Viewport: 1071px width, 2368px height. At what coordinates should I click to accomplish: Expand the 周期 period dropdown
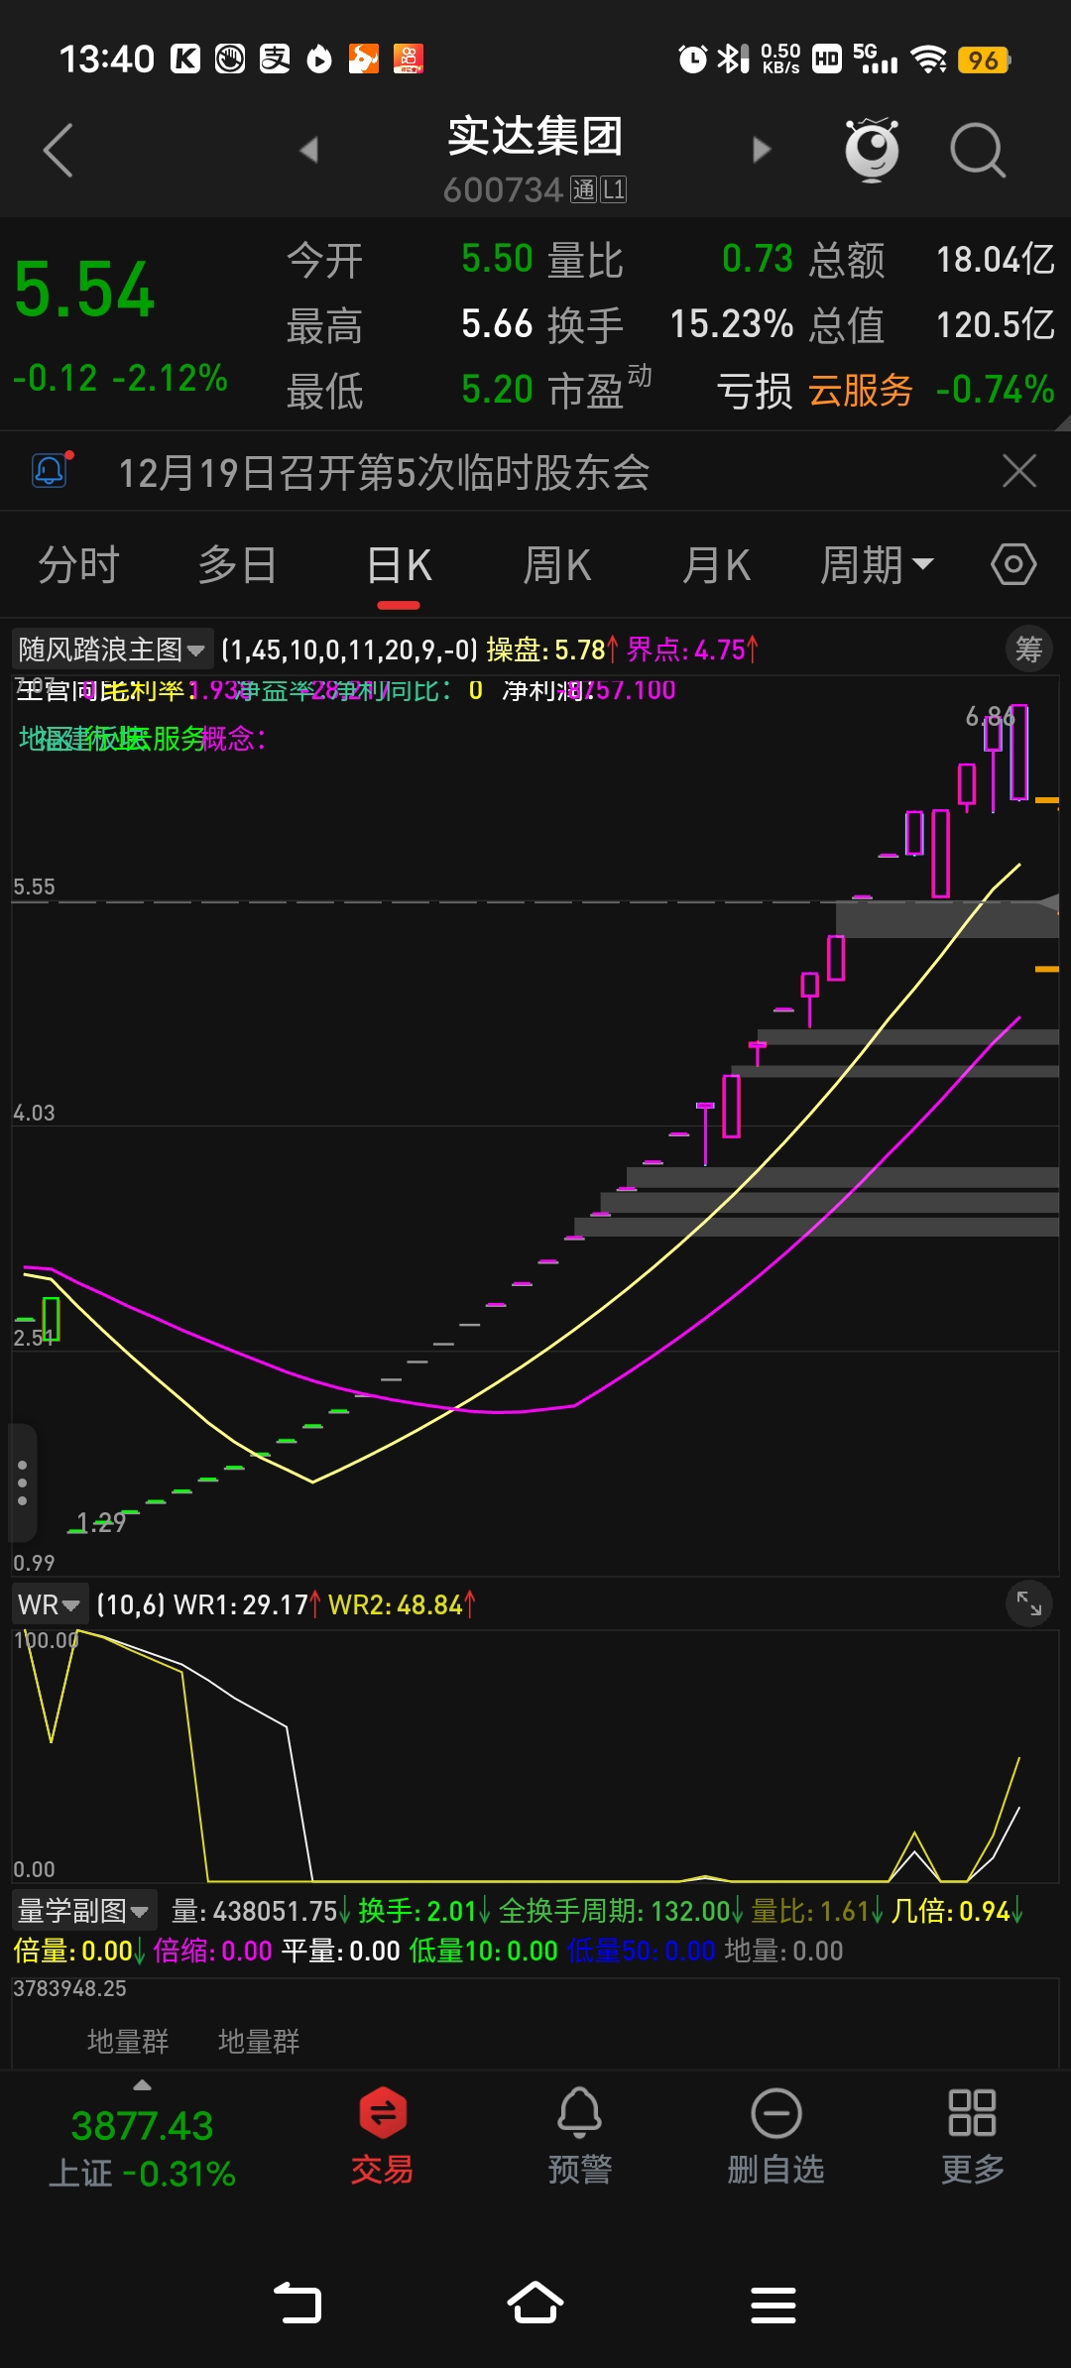(877, 565)
